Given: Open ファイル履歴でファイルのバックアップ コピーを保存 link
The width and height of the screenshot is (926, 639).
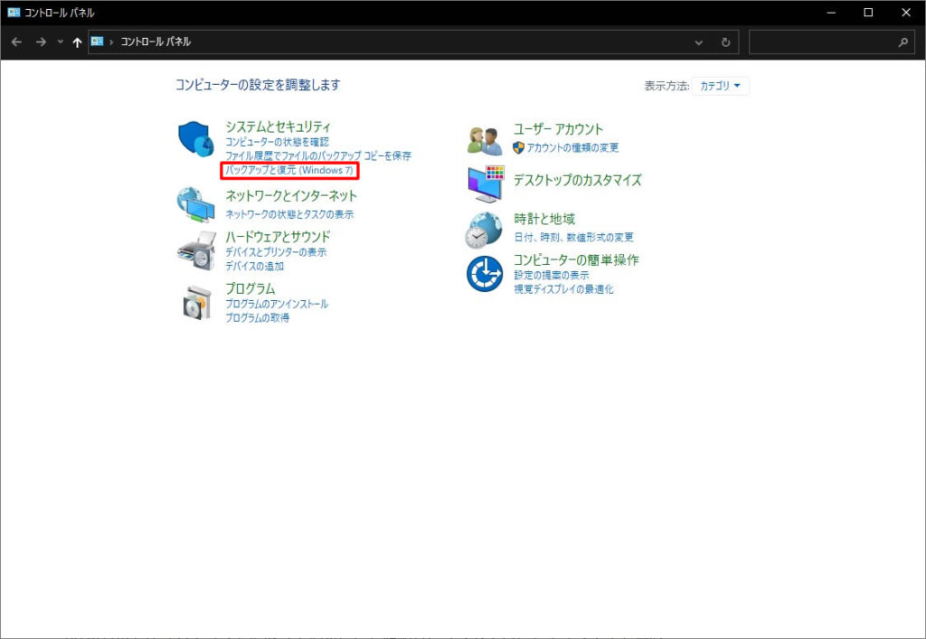Looking at the screenshot, I should [318, 155].
